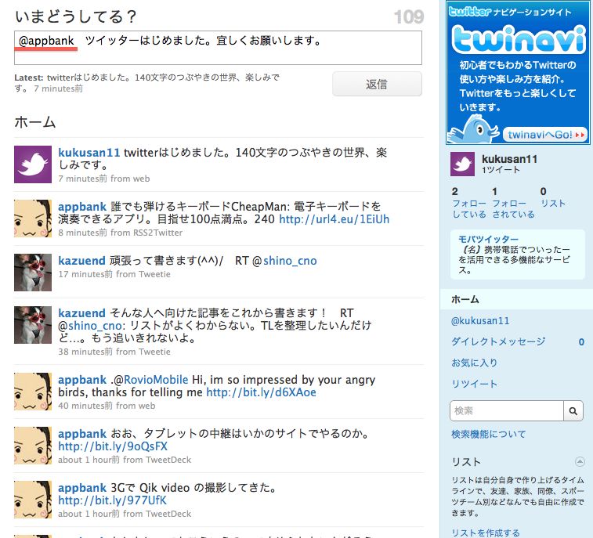Open http://bit.ly/d6XAoe link

[x=262, y=392]
